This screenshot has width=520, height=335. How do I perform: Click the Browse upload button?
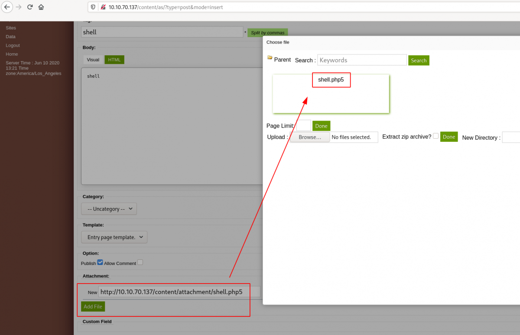tap(309, 137)
